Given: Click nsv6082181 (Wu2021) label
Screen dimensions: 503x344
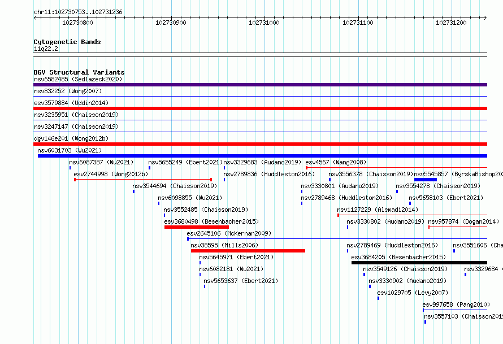Looking at the screenshot, I should [x=231, y=269].
